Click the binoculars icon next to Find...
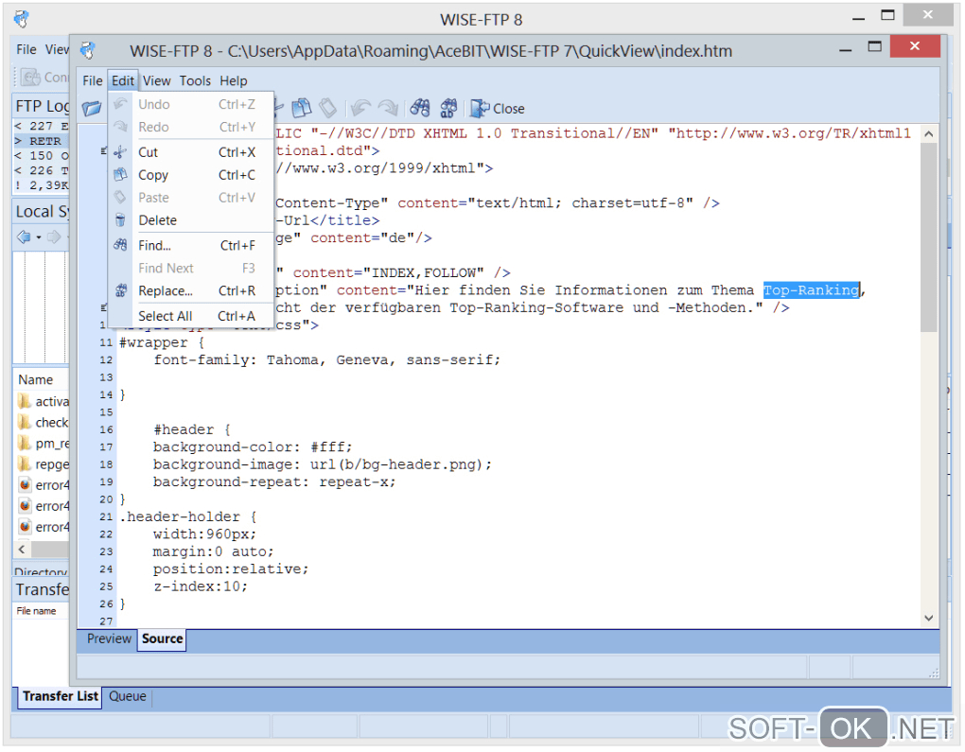Viewport: 965px width, 752px height. (121, 245)
